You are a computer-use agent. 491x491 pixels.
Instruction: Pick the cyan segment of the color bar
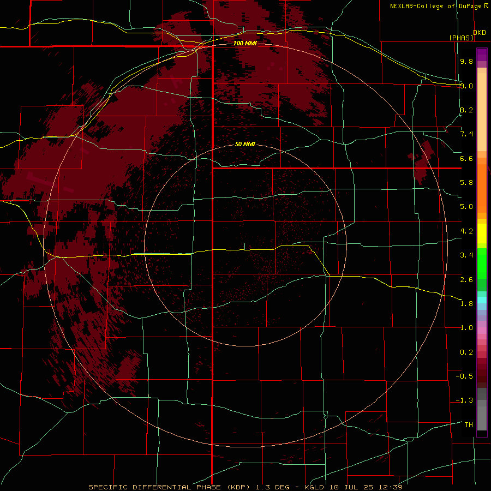click(482, 300)
